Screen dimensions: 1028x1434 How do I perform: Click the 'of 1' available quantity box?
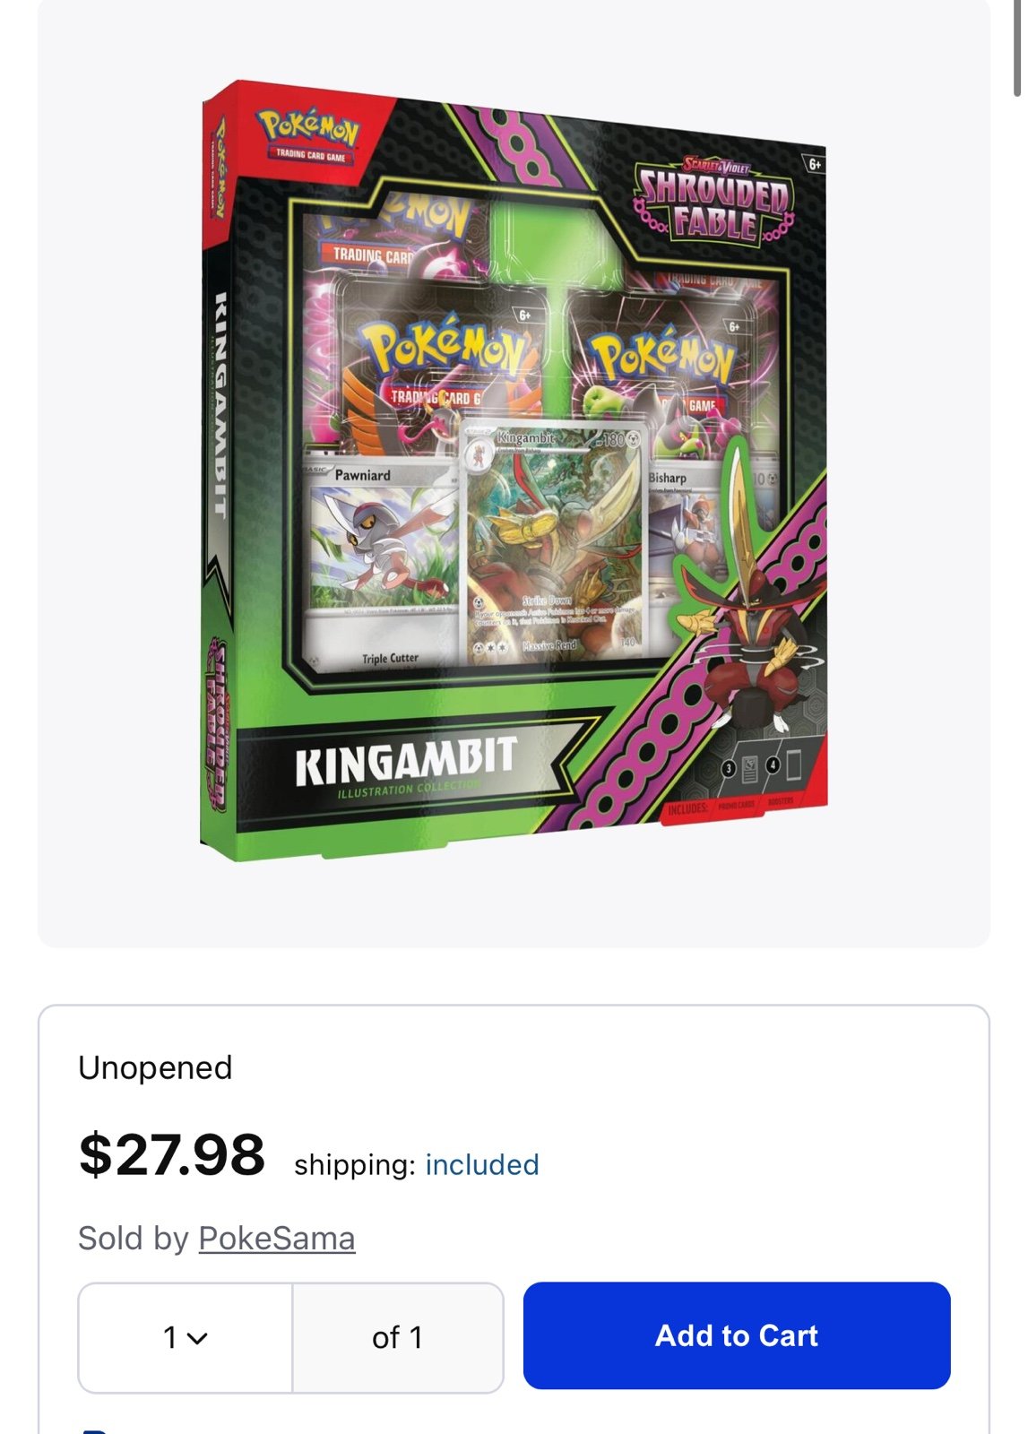click(397, 1337)
